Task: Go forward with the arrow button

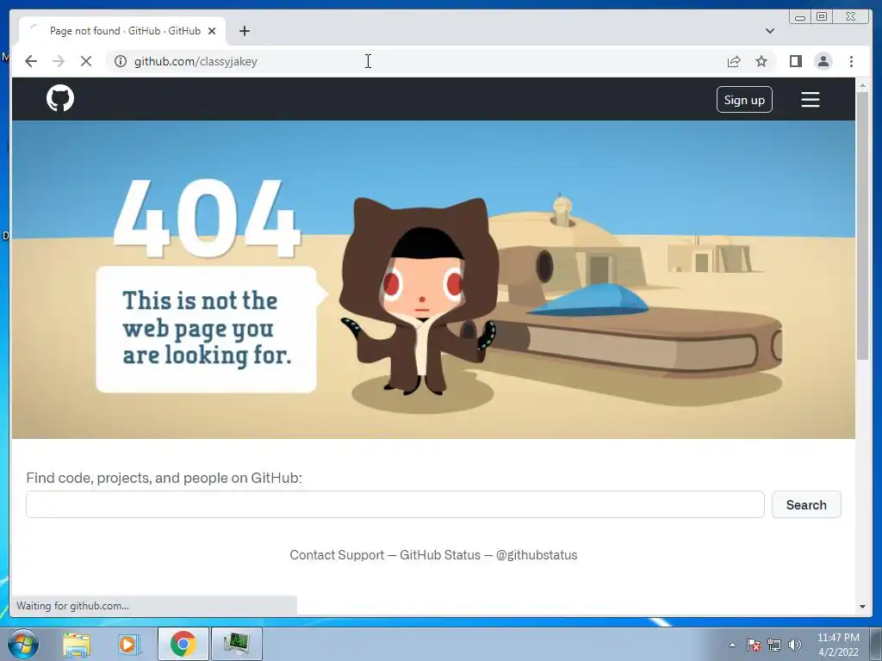Action: click(x=59, y=61)
